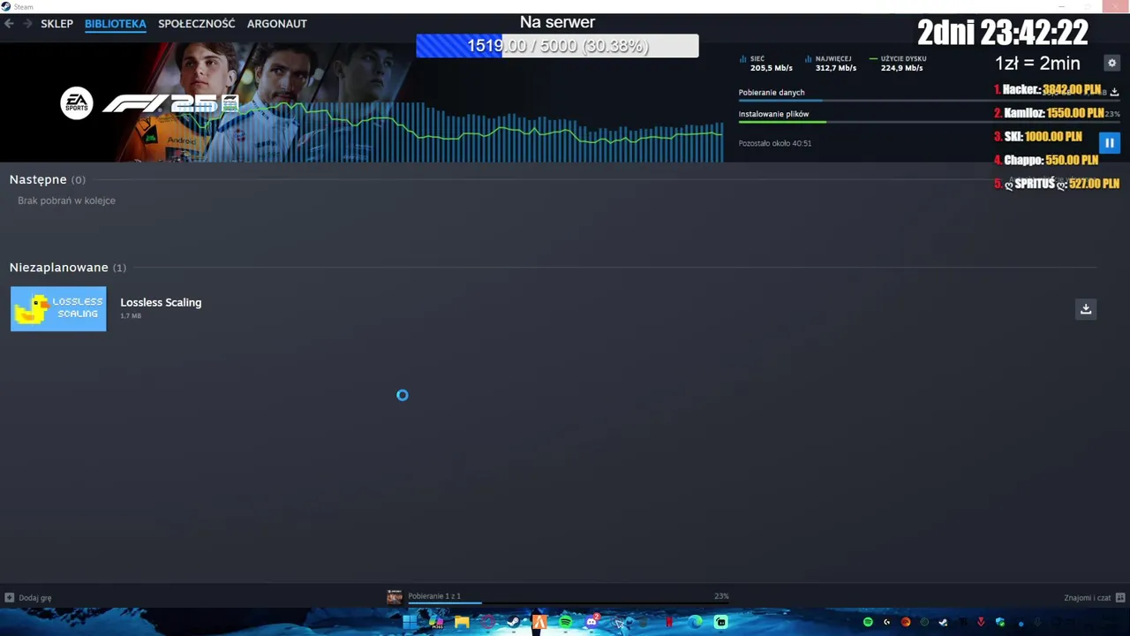The height and width of the screenshot is (636, 1130).
Task: Click the SIEĆ network speed legend
Action: (x=766, y=64)
